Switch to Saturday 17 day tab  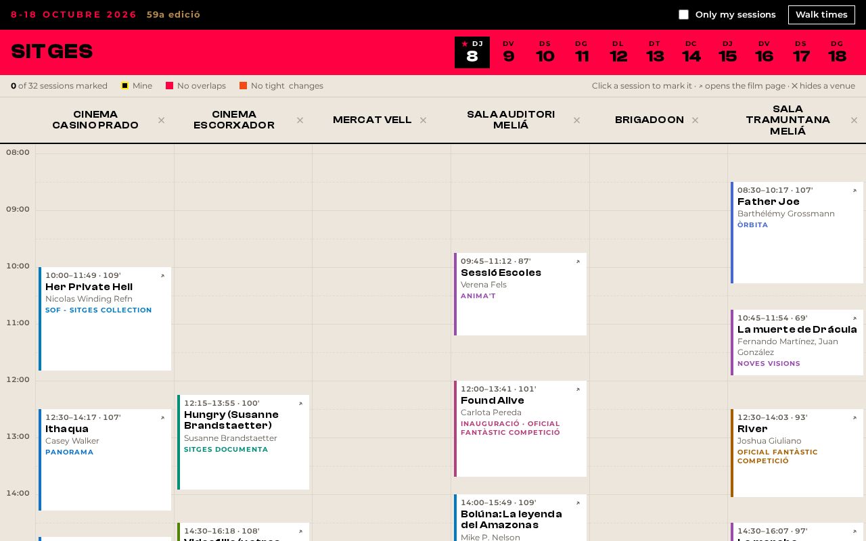(x=801, y=52)
